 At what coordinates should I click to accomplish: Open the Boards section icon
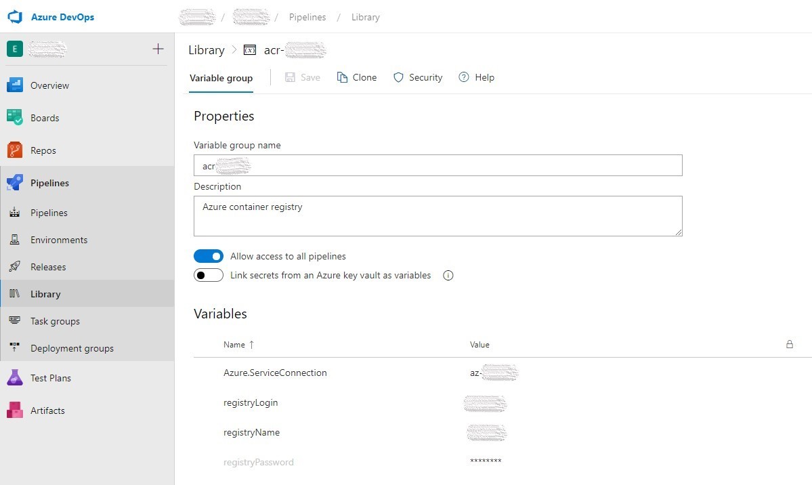[15, 118]
